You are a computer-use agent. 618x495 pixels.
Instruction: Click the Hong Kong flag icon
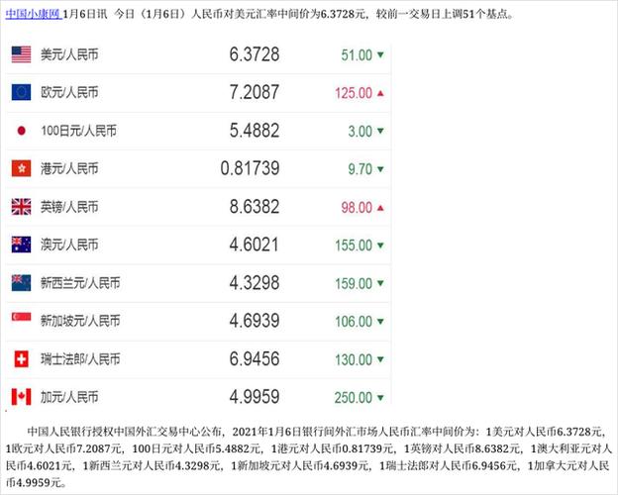pyautogui.click(x=21, y=168)
